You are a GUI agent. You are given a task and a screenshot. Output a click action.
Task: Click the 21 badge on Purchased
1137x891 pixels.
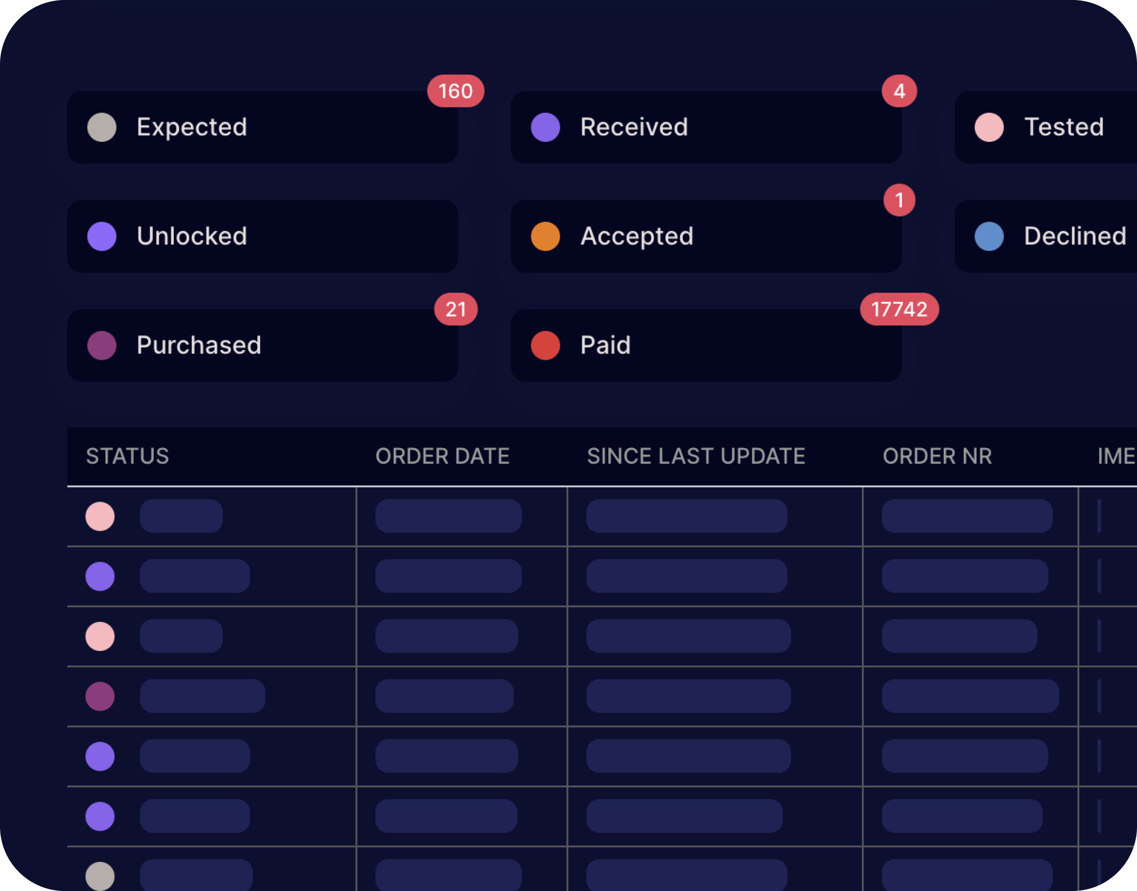point(455,310)
